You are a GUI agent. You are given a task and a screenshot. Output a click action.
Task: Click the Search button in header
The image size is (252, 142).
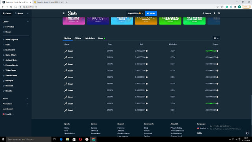click(x=207, y=13)
